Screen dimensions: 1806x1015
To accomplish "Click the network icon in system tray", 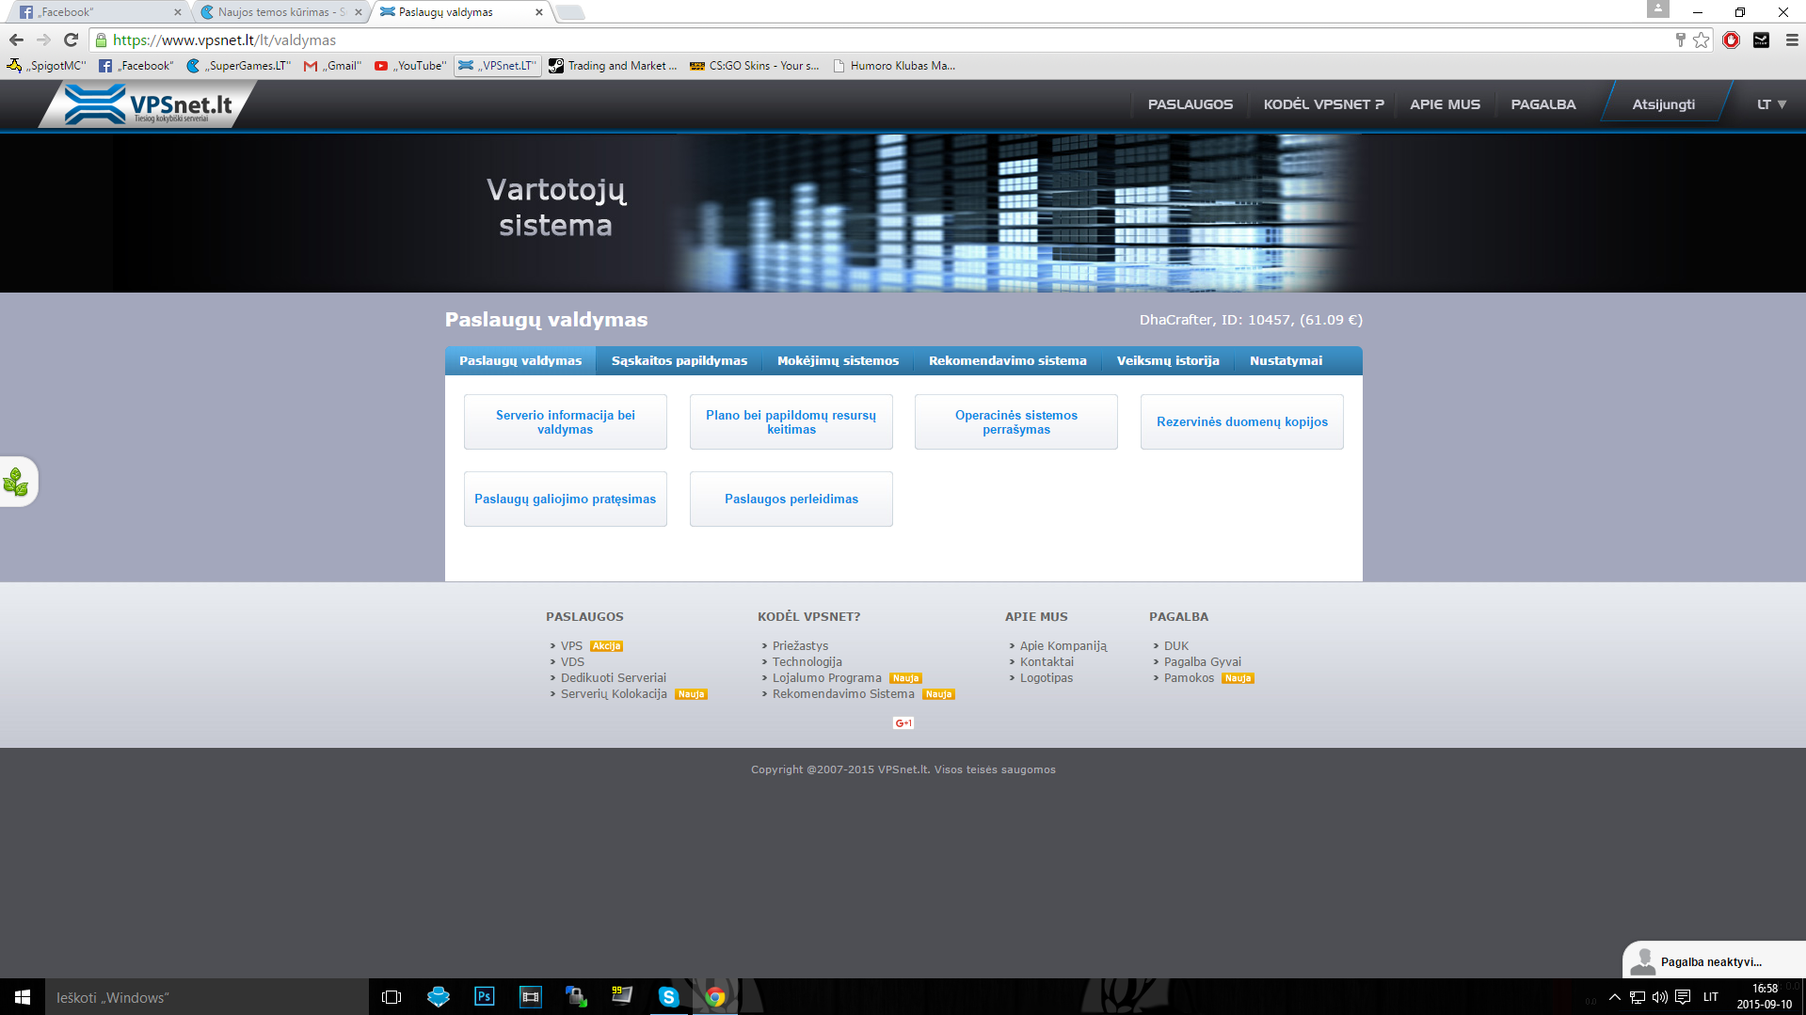I will point(1638,997).
